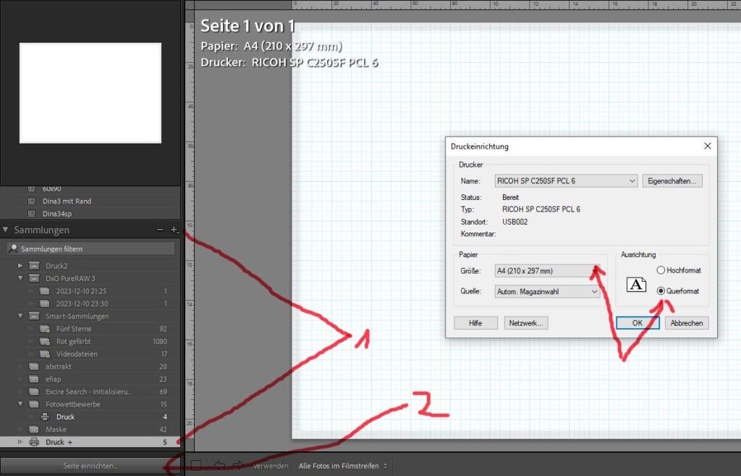Open the Alle Fotos im Filmstreifen selector
This screenshot has height=476, width=741.
pos(343,465)
